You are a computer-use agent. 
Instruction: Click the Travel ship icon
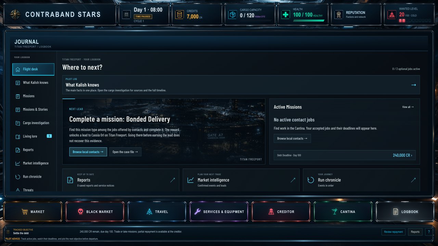click(149, 212)
